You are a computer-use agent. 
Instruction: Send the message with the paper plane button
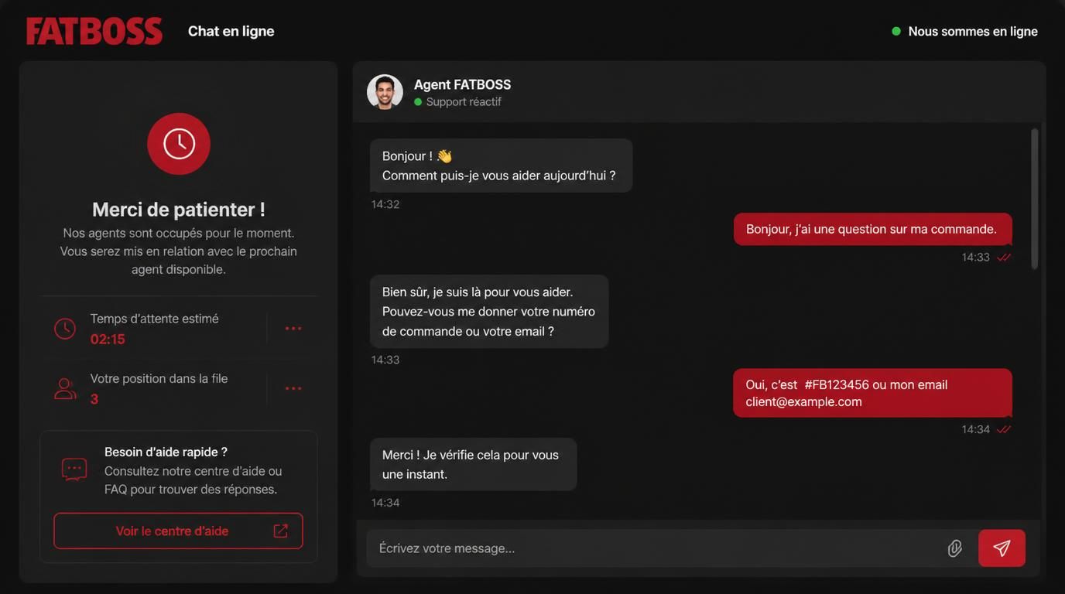(x=1002, y=548)
